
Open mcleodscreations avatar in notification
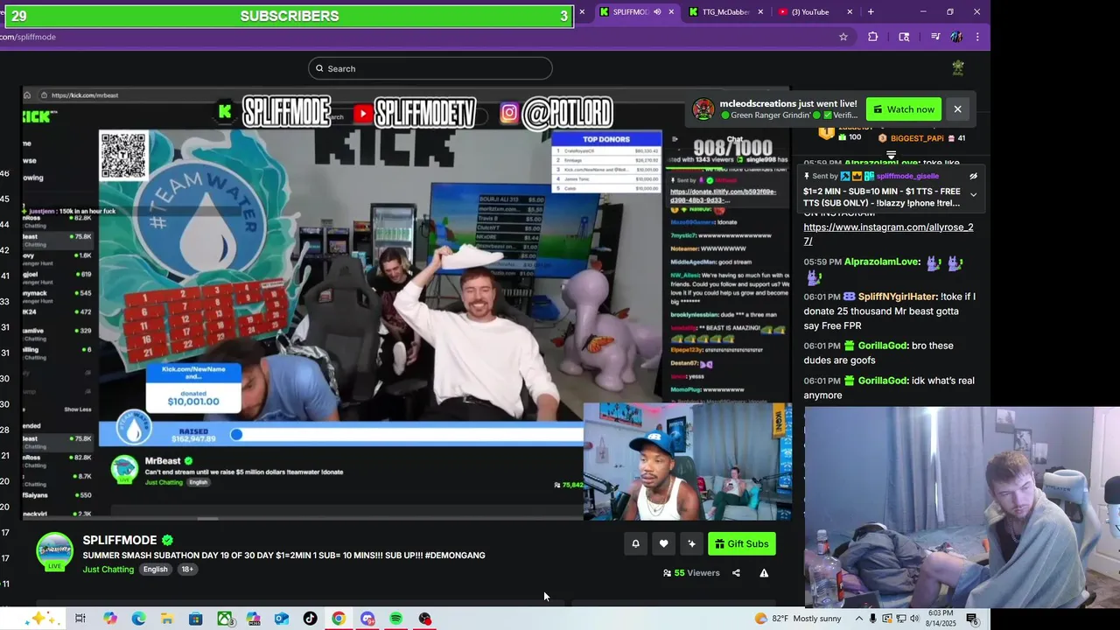703,109
